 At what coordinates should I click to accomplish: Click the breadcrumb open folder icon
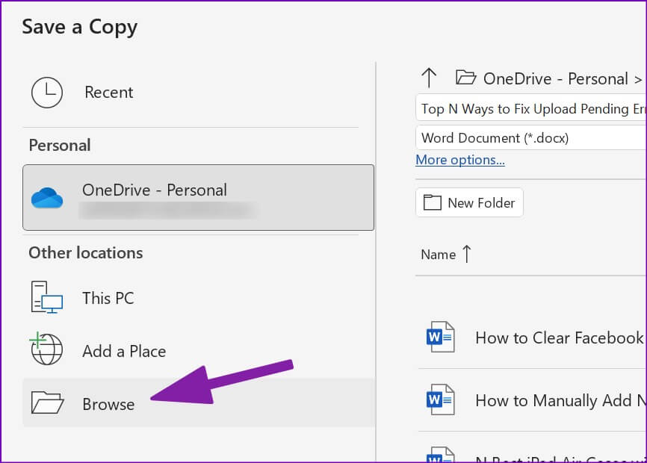466,78
